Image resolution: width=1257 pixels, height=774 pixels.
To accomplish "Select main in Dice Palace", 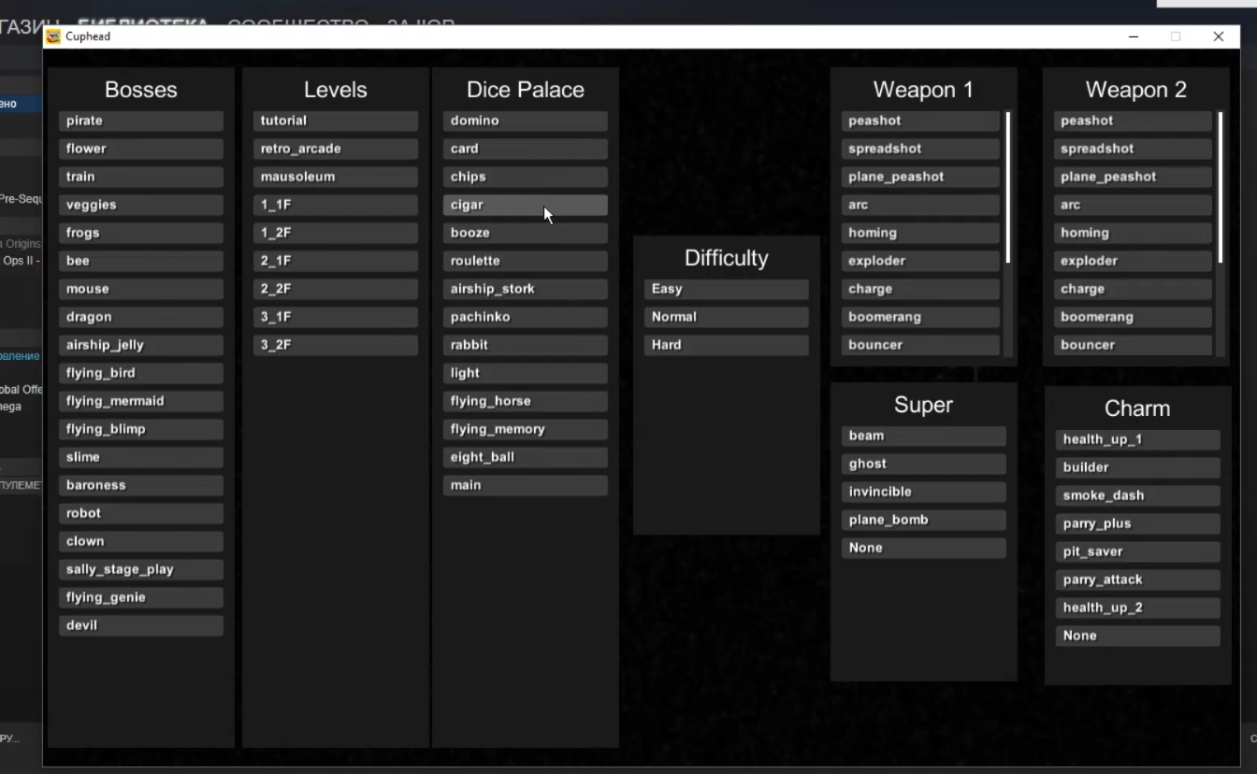I will click(x=526, y=486).
